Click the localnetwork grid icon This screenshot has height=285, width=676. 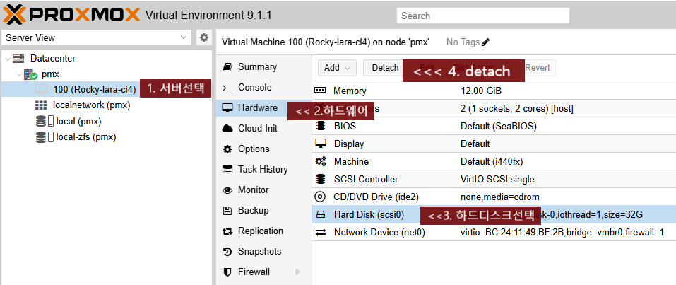click(x=40, y=105)
